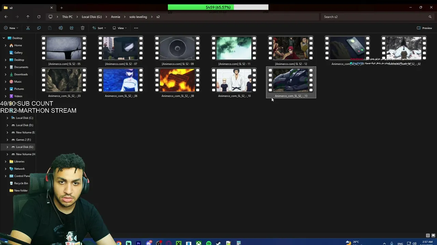Go to the Anmie breadcrumb folder

[x=115, y=17]
